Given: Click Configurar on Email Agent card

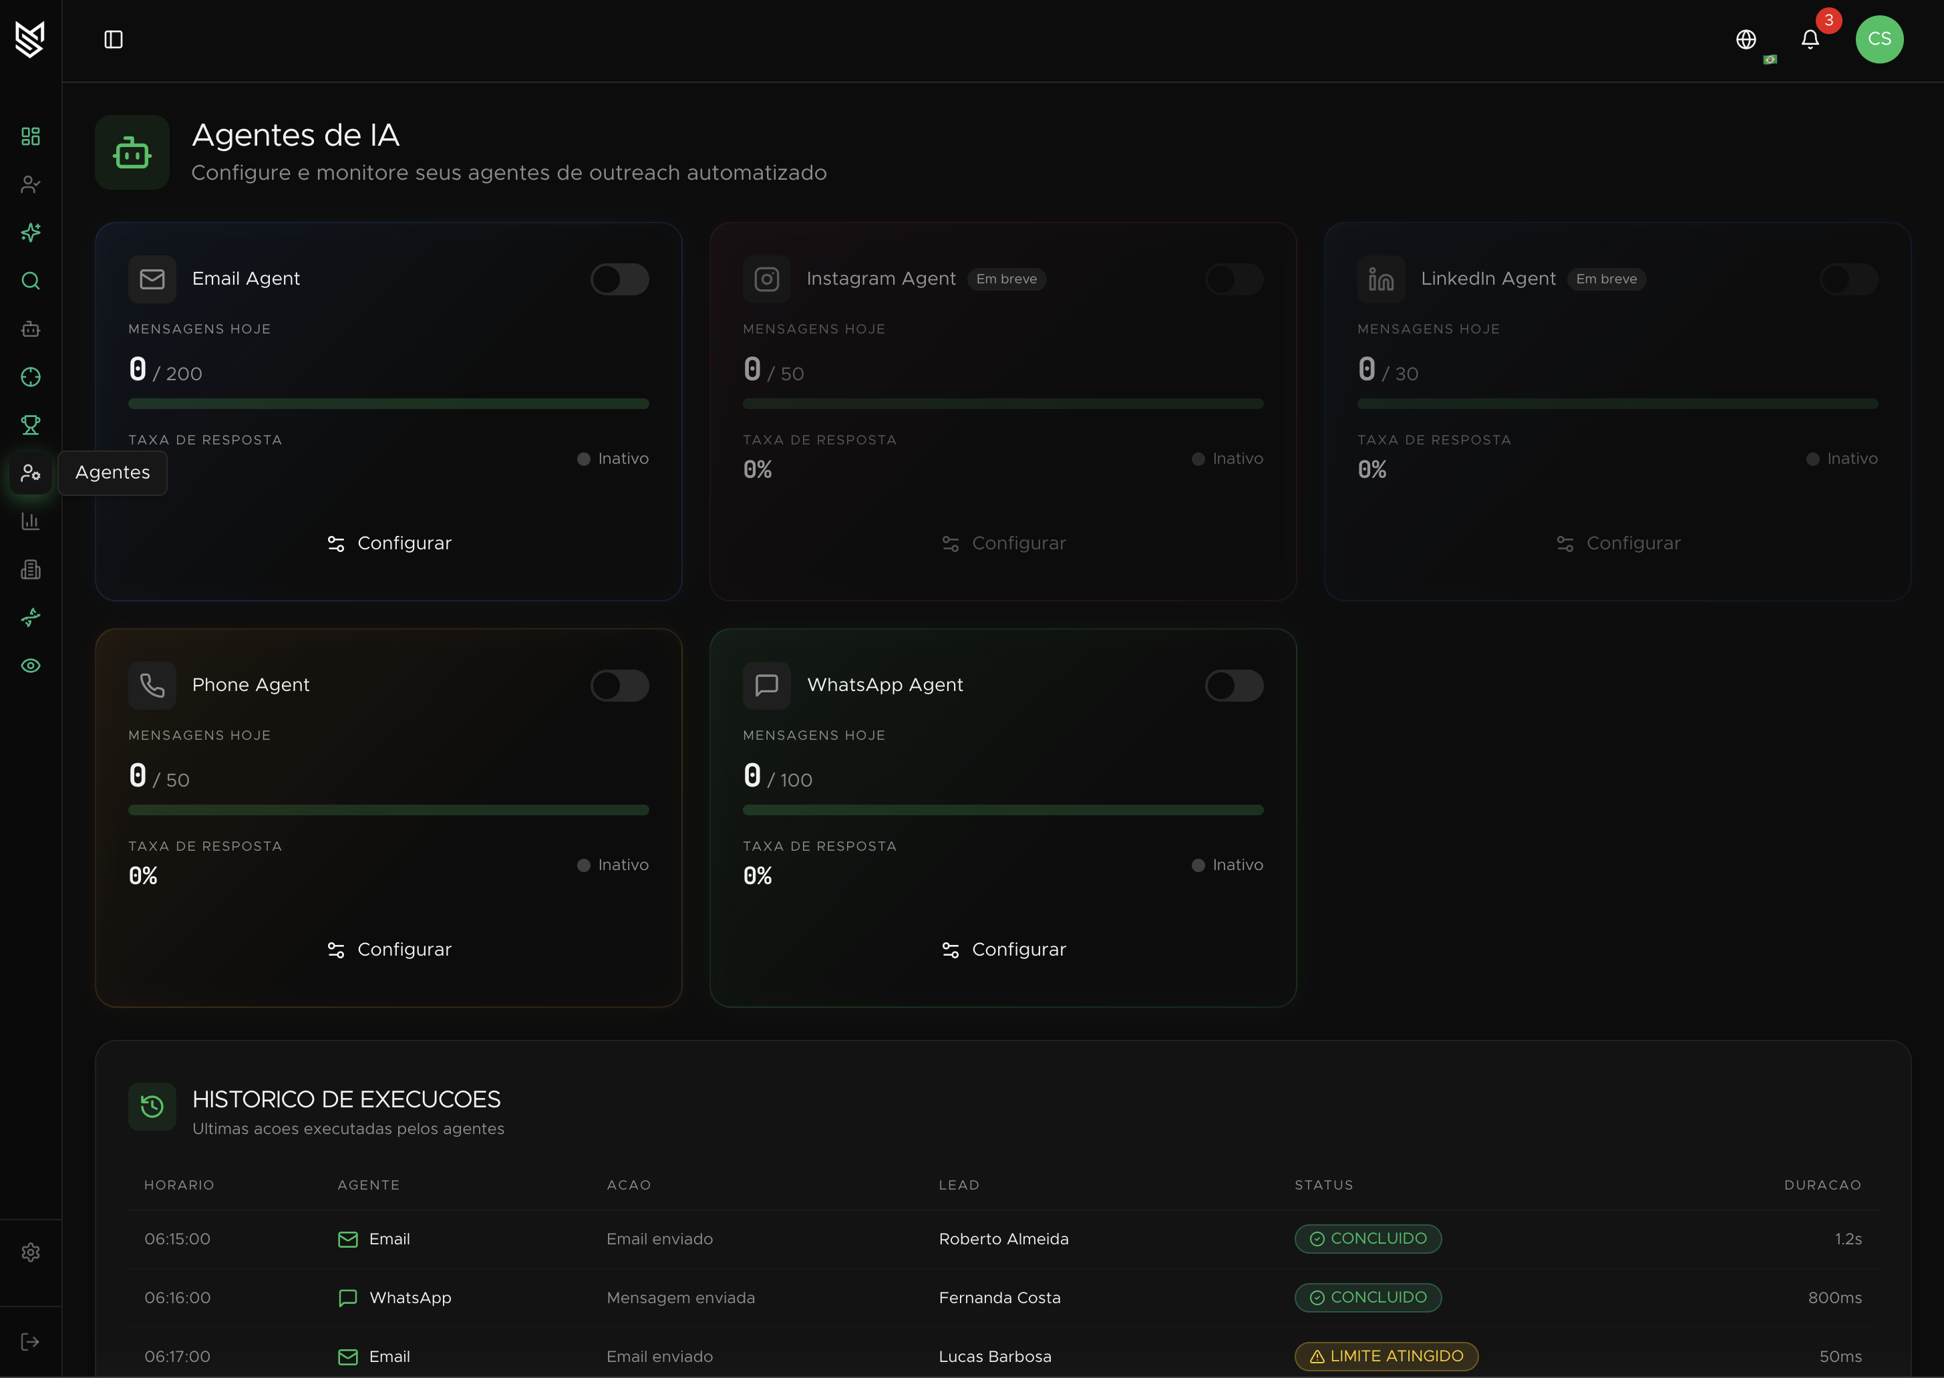Looking at the screenshot, I should point(389,543).
